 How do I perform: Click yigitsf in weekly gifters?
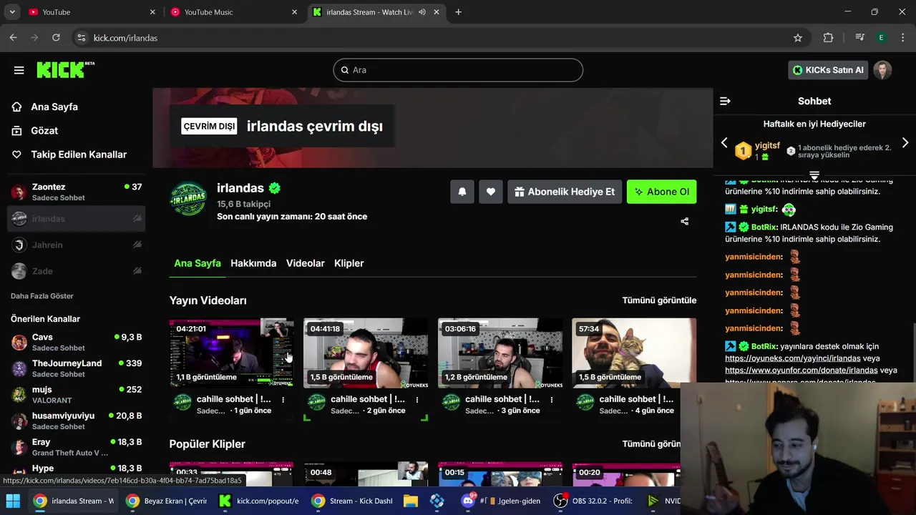[767, 146]
